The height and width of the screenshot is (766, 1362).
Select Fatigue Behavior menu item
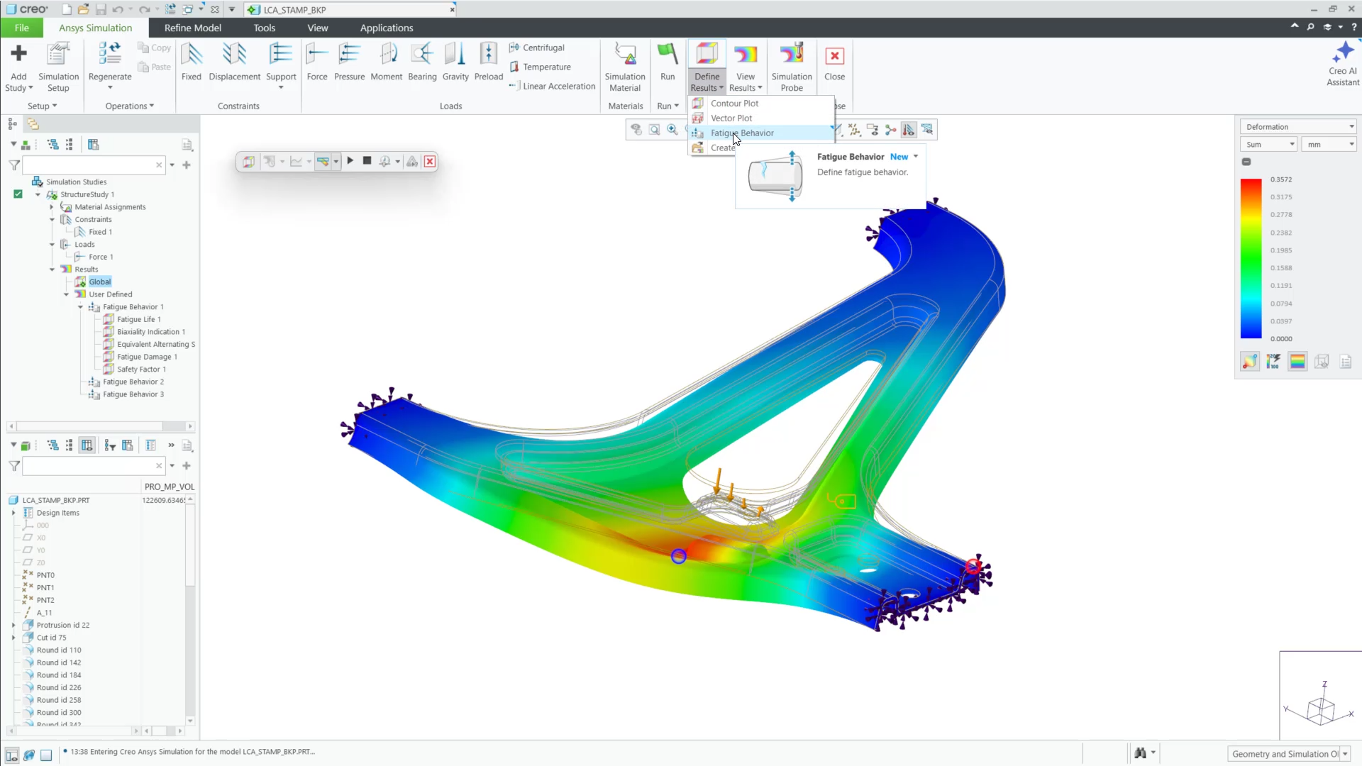coord(742,133)
